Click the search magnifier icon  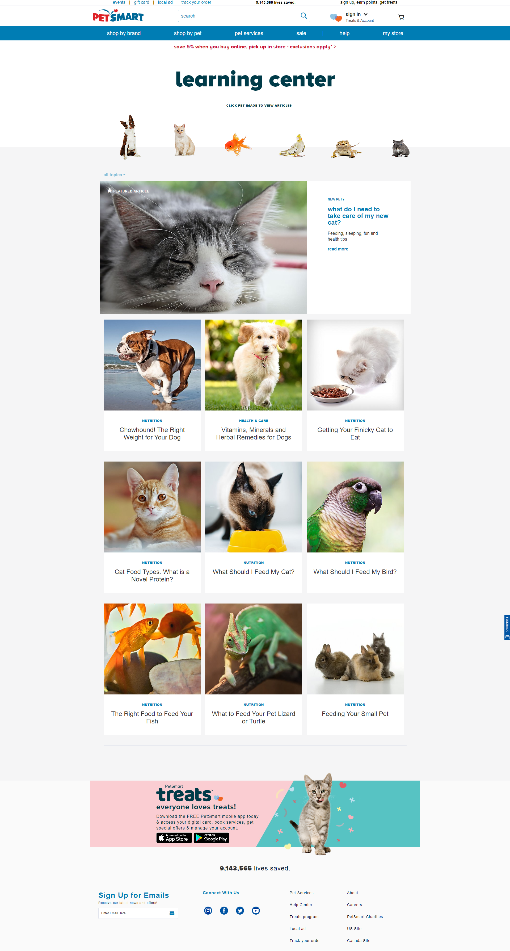(x=304, y=16)
